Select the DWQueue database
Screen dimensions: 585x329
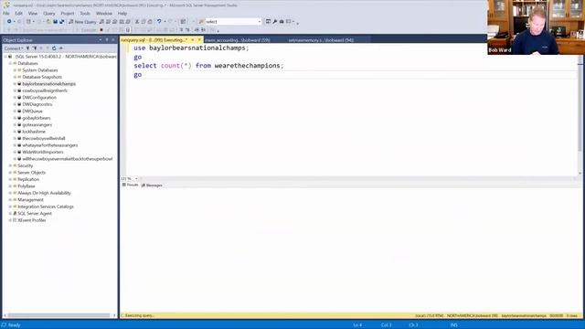click(32, 111)
